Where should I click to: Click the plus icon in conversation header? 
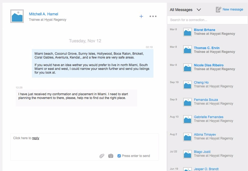[141, 16]
